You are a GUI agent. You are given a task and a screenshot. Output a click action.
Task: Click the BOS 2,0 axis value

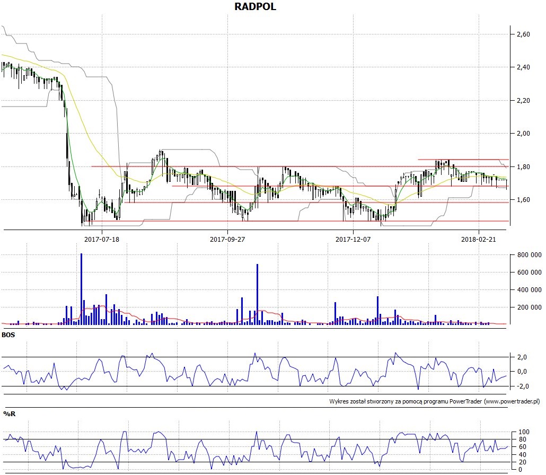(522, 357)
